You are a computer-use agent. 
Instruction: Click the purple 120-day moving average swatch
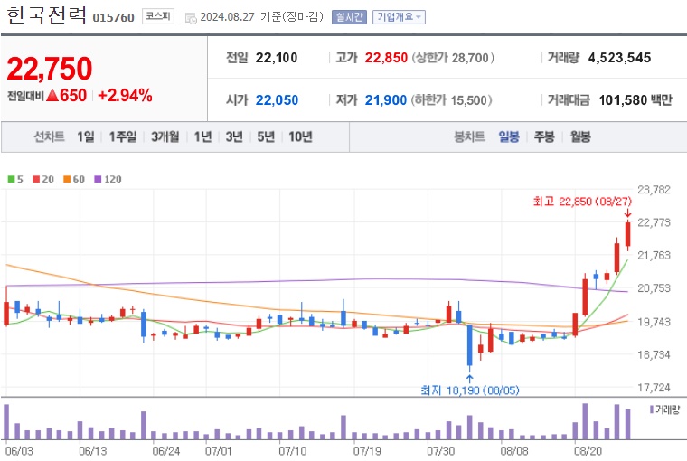pos(99,179)
